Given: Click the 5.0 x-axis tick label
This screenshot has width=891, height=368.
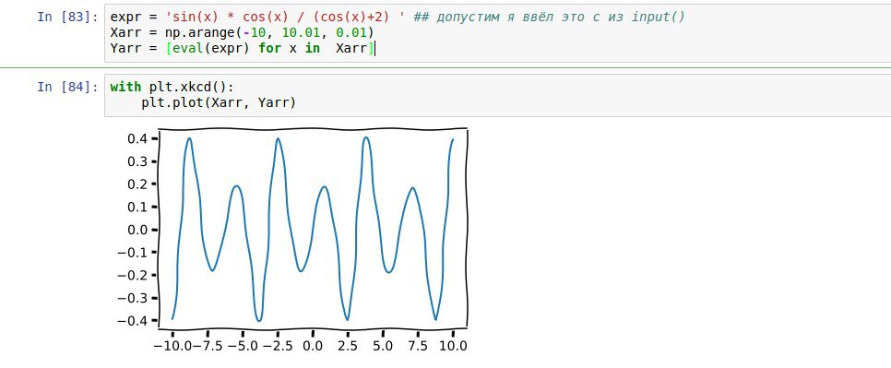Looking at the screenshot, I should coord(383,346).
